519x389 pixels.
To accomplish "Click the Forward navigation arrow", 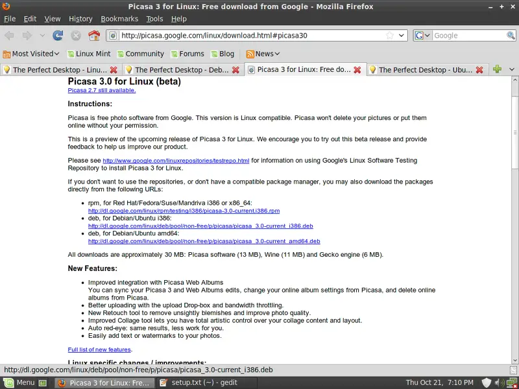I will [x=27, y=36].
